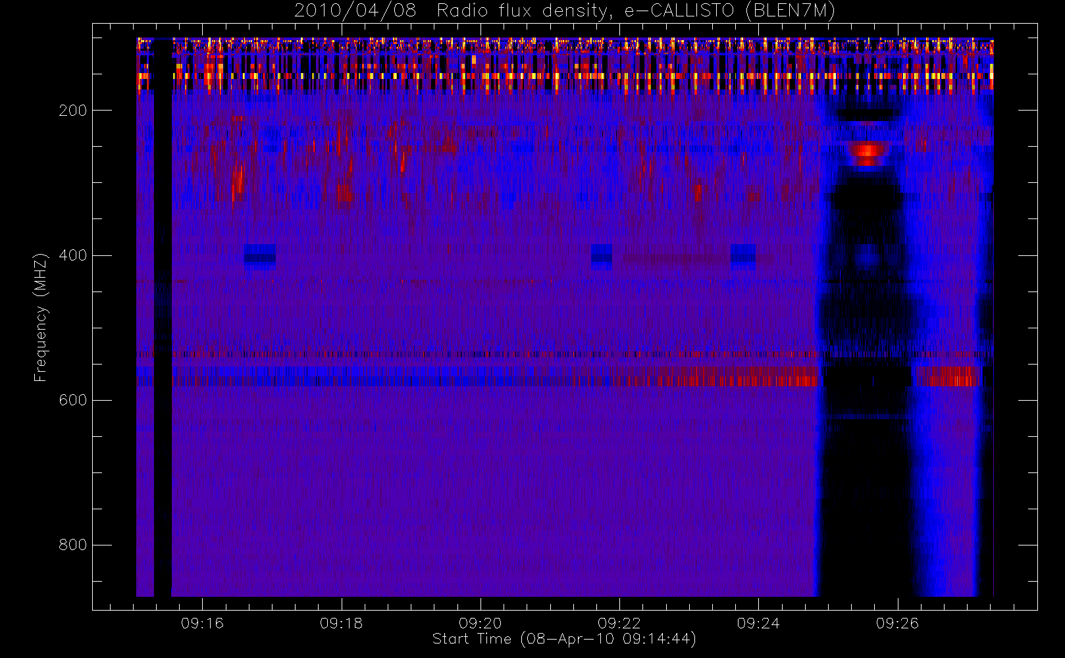This screenshot has height=658, width=1065.
Task: Click the bright red burst near 250 MHz
Action: pos(868,154)
